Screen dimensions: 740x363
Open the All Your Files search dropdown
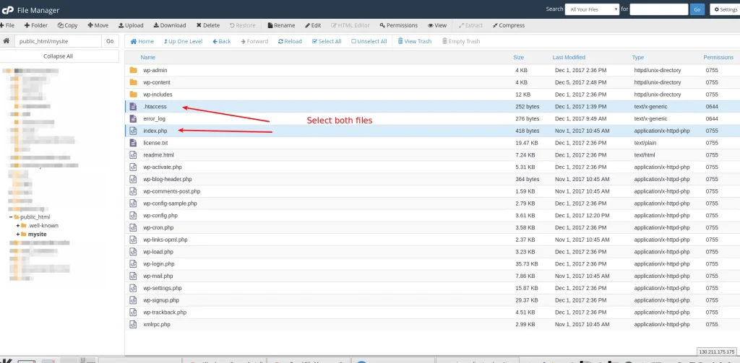coord(592,9)
